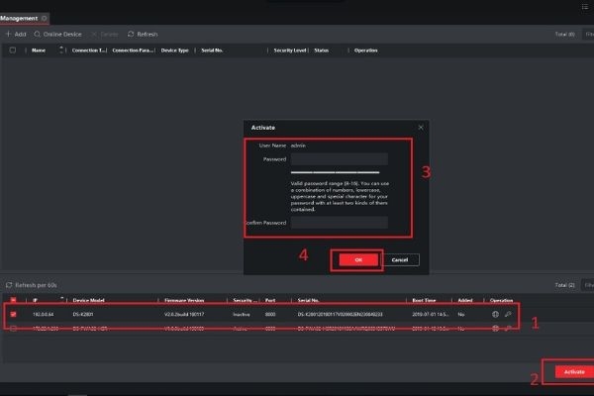This screenshot has width=594, height=396.
Task: Toggle select-all checkbox in the online device list
Action: (13, 299)
